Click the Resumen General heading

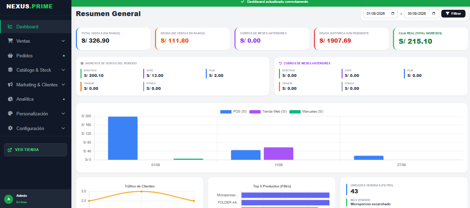[x=108, y=14]
